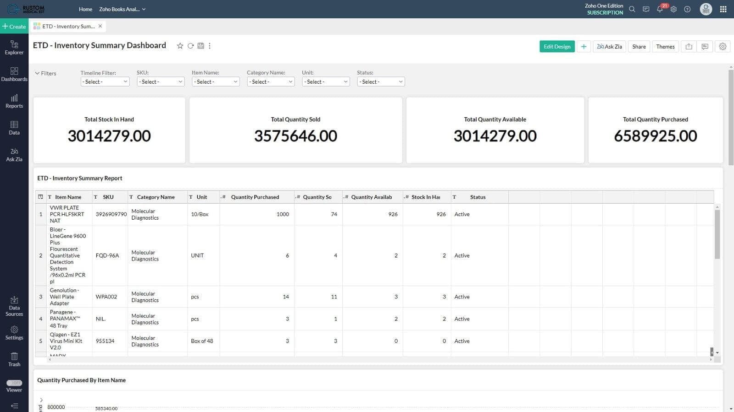Click the Ask Zia toolbar button
The image size is (734, 412).
609,46
